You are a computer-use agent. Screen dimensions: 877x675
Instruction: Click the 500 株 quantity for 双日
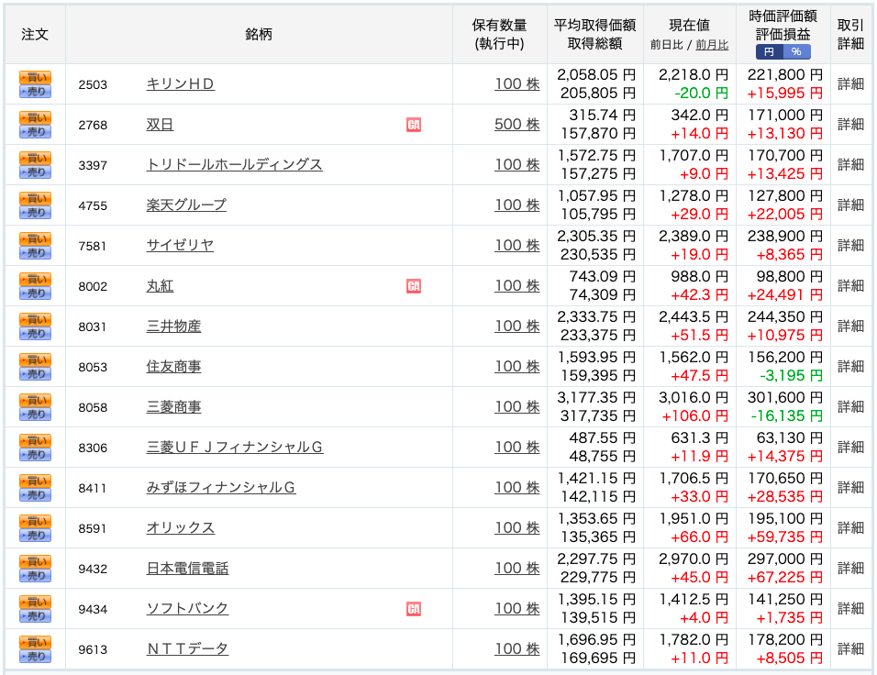pyautogui.click(x=516, y=124)
